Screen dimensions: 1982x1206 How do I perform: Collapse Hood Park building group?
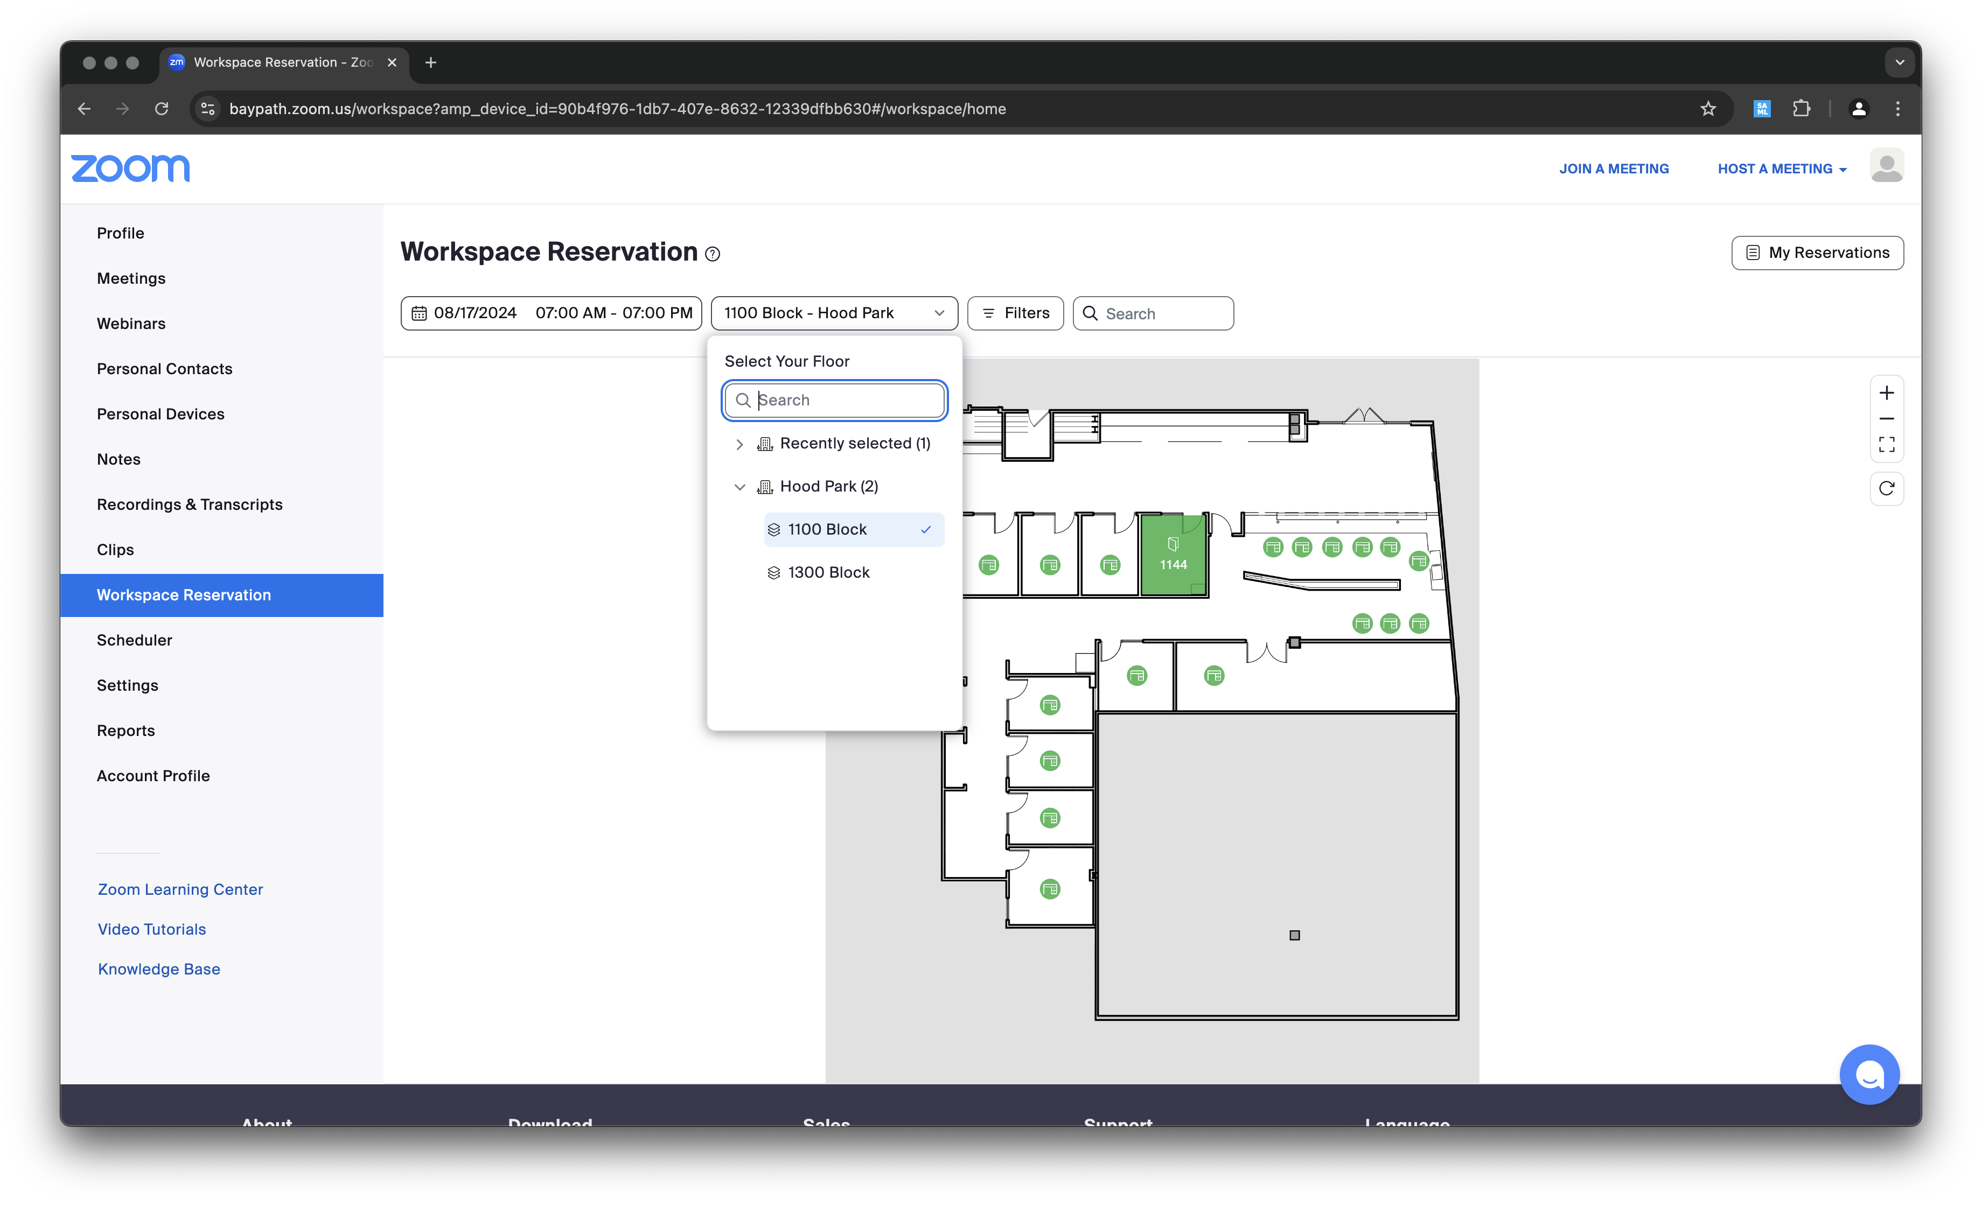click(739, 486)
